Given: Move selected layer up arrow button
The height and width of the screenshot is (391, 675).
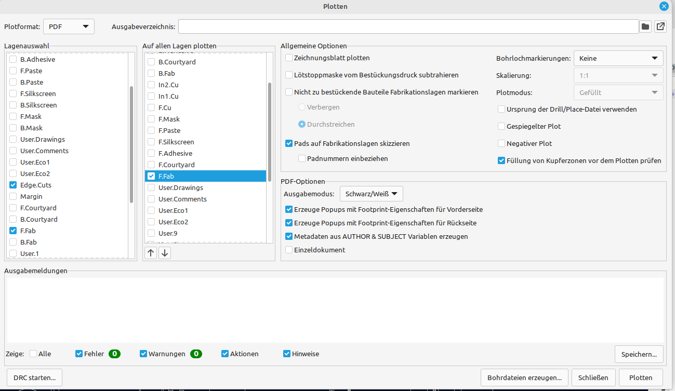Looking at the screenshot, I should [151, 253].
